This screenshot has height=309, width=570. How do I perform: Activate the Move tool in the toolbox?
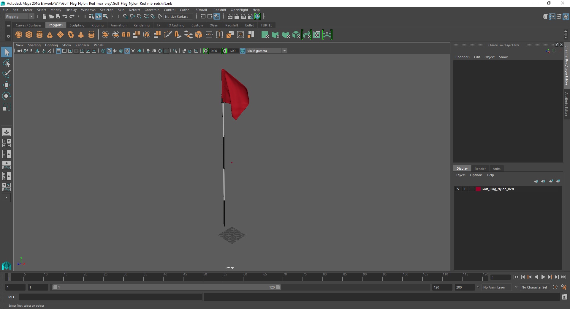[x=6, y=85]
